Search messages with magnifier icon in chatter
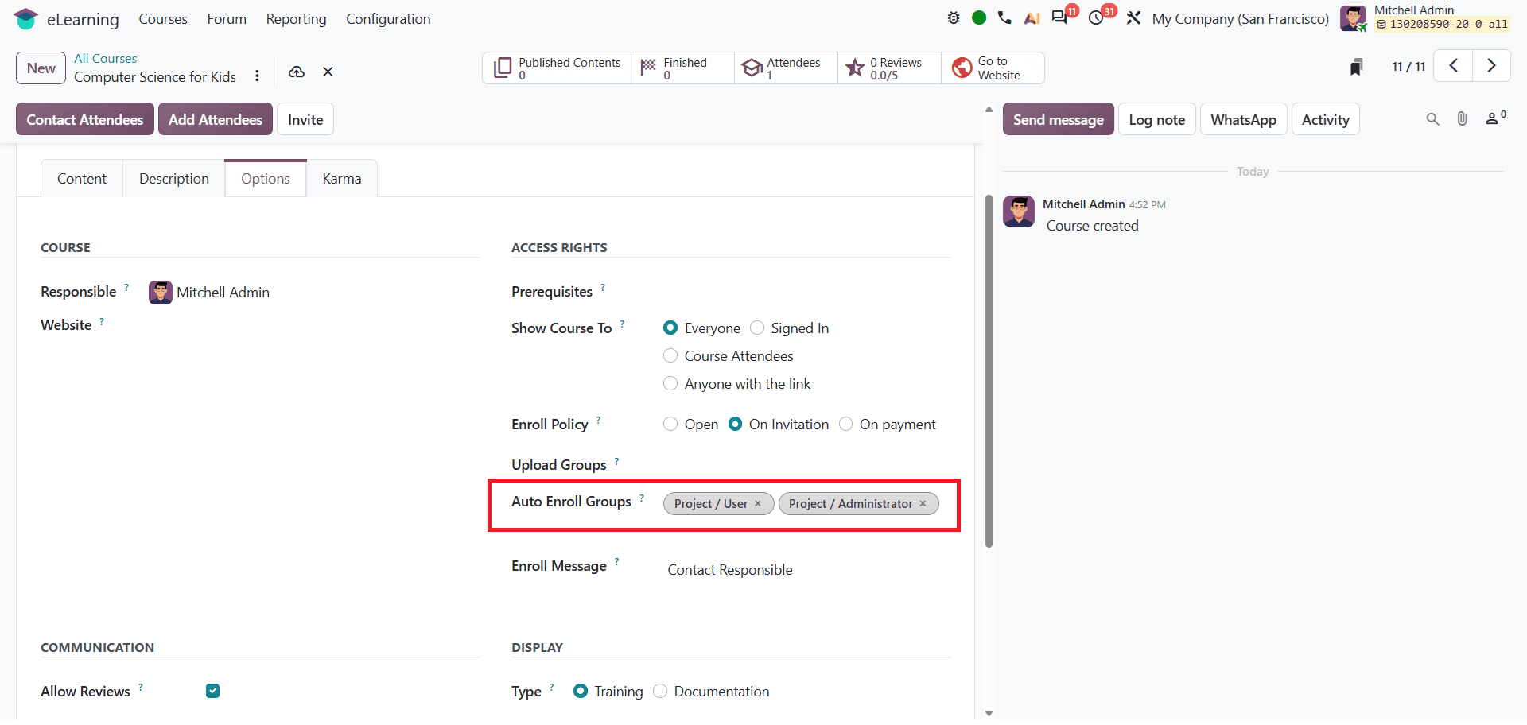This screenshot has width=1527, height=725. point(1432,119)
